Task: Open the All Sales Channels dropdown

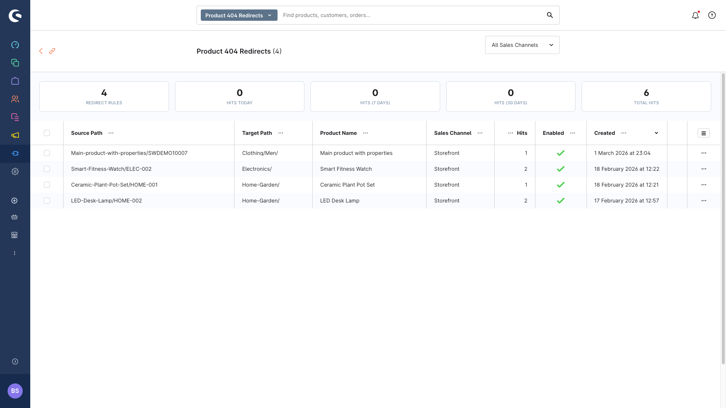Action: [522, 45]
